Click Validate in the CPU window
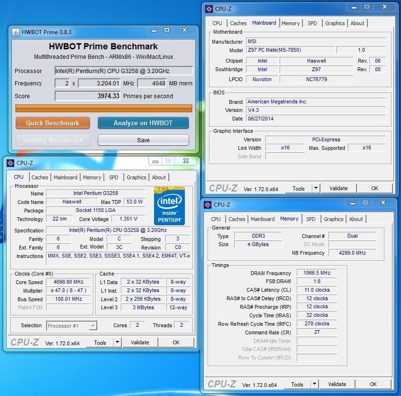 coord(140,342)
